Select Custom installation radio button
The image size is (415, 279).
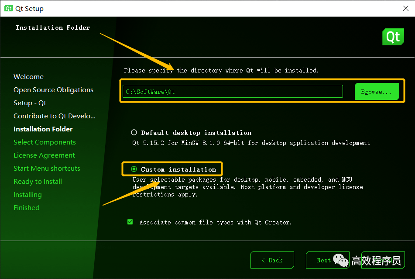(134, 169)
